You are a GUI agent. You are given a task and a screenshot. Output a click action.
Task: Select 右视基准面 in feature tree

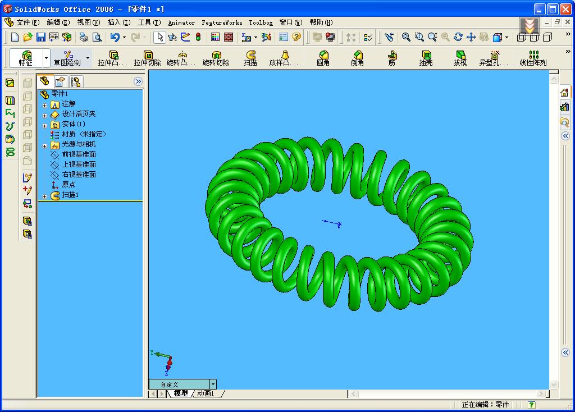click(x=79, y=175)
